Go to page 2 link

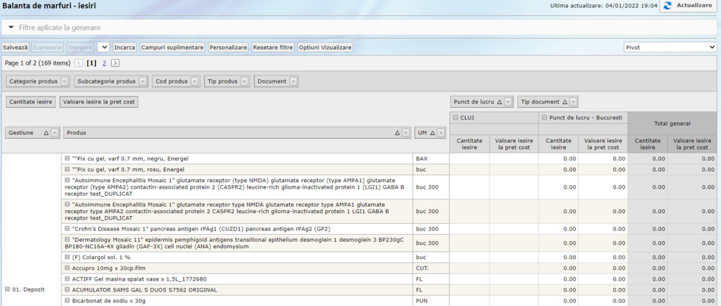point(104,63)
